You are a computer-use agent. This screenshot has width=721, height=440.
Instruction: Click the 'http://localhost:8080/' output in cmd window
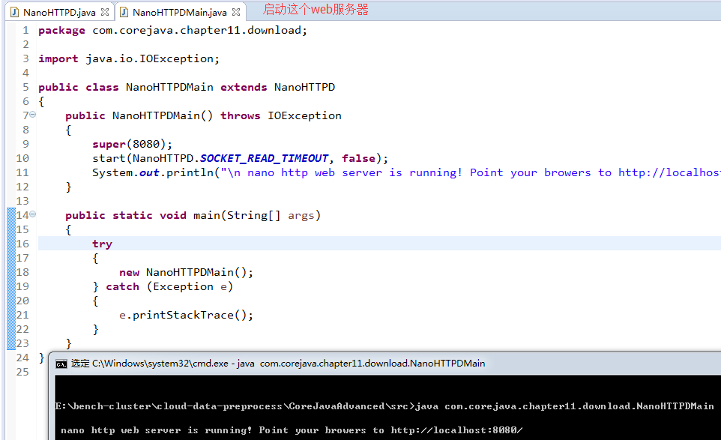(456, 430)
